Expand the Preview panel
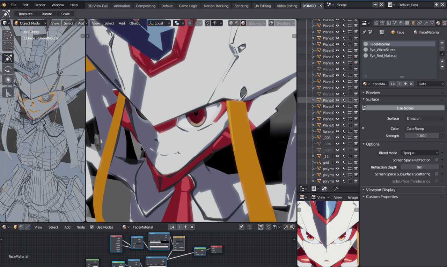This screenshot has width=447, height=267. pyautogui.click(x=373, y=92)
